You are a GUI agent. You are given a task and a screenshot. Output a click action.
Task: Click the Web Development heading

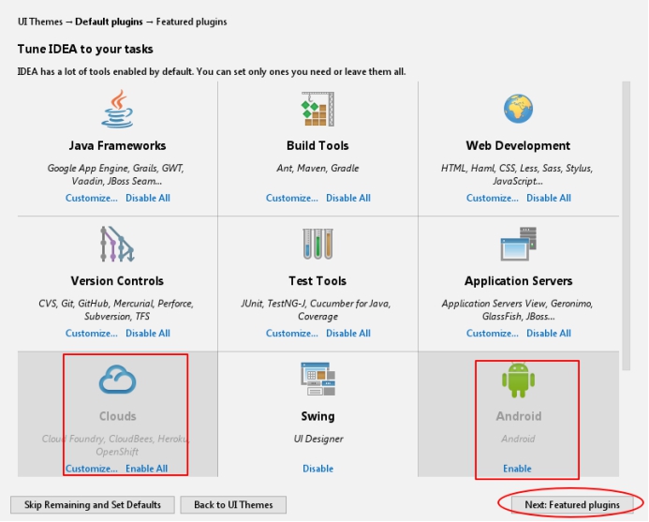(x=518, y=146)
